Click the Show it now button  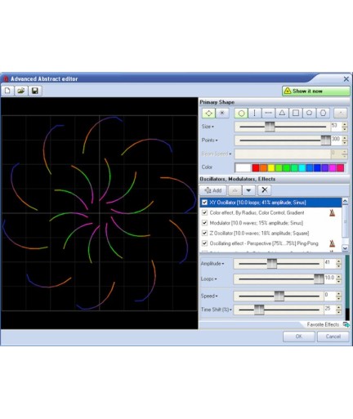pyautogui.click(x=316, y=91)
